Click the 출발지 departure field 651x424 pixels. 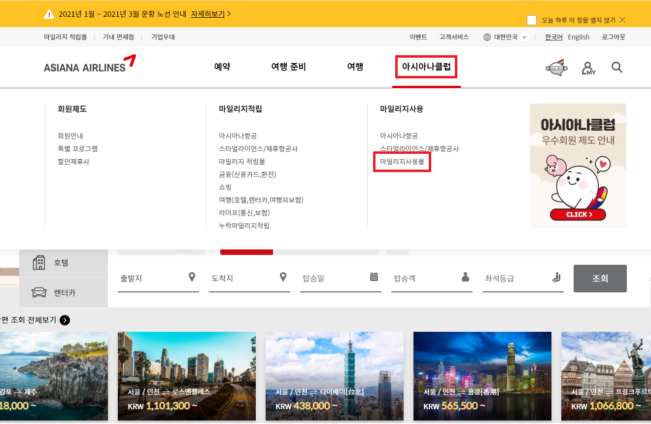click(x=158, y=279)
